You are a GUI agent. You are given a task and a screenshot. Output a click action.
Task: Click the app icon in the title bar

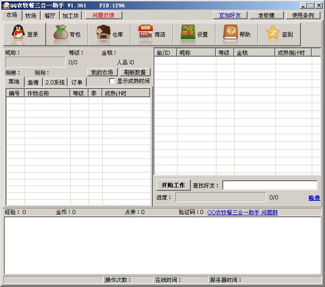click(x=6, y=5)
